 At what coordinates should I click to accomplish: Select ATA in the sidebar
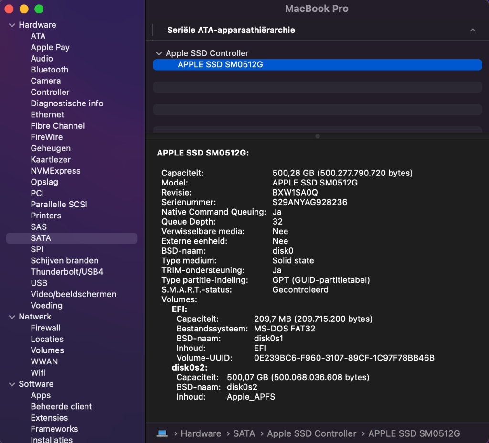[38, 36]
